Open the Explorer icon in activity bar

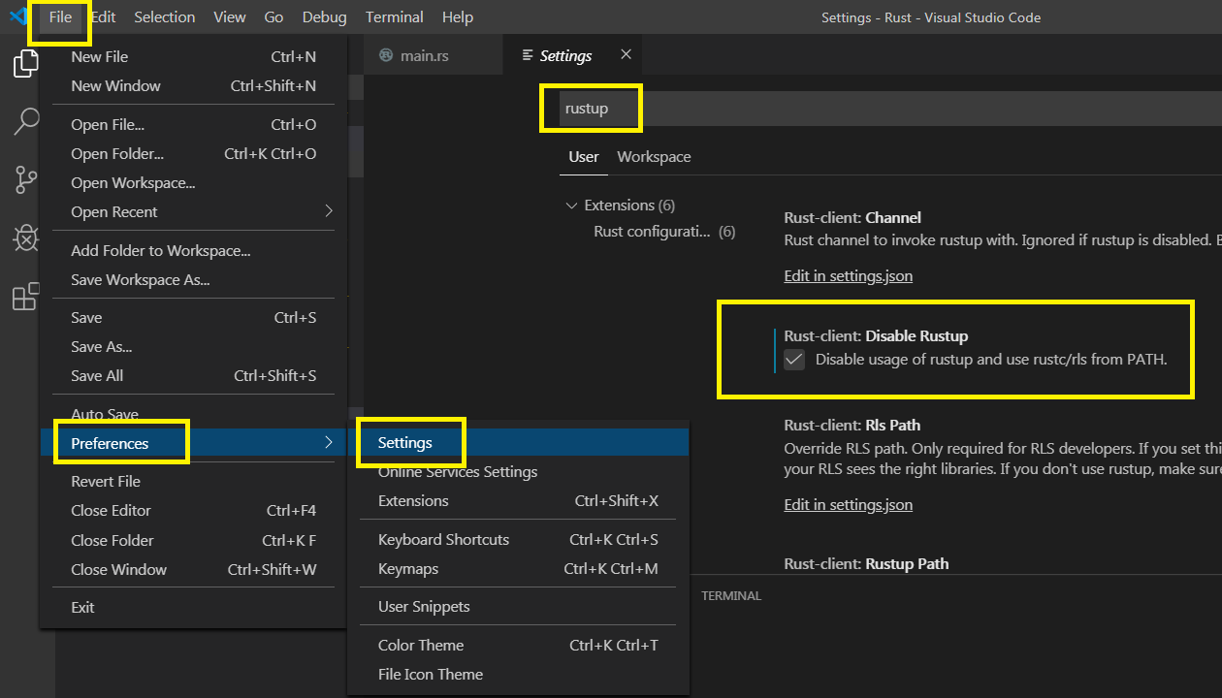tap(25, 64)
